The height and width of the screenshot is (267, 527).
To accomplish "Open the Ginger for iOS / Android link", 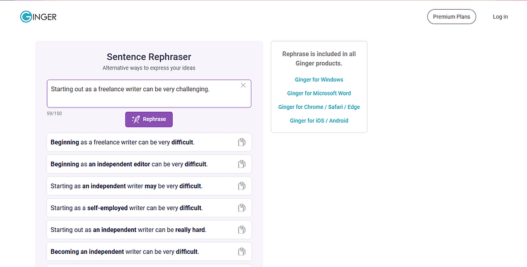I will pos(319,121).
